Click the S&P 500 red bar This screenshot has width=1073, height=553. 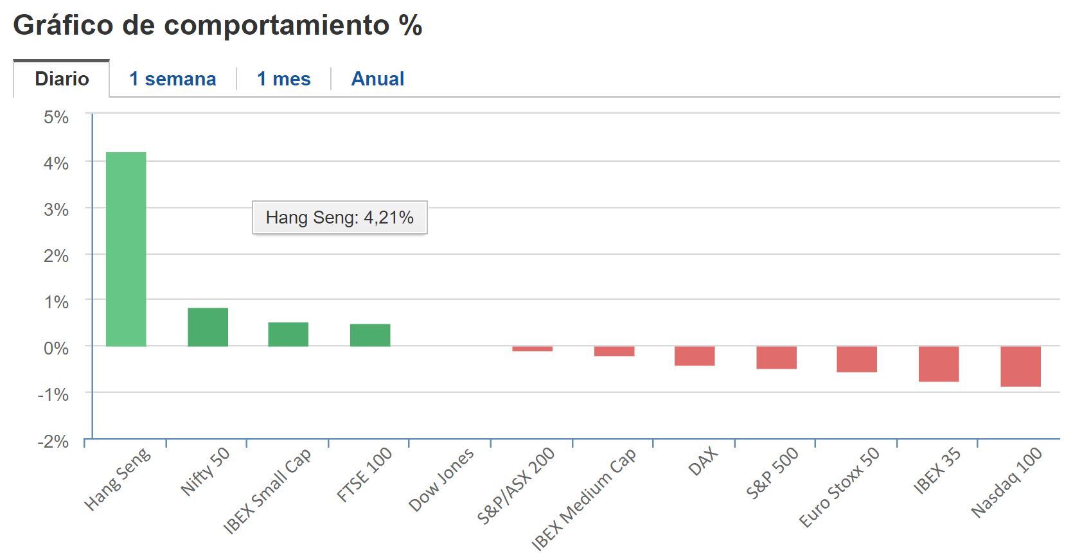coord(776,358)
